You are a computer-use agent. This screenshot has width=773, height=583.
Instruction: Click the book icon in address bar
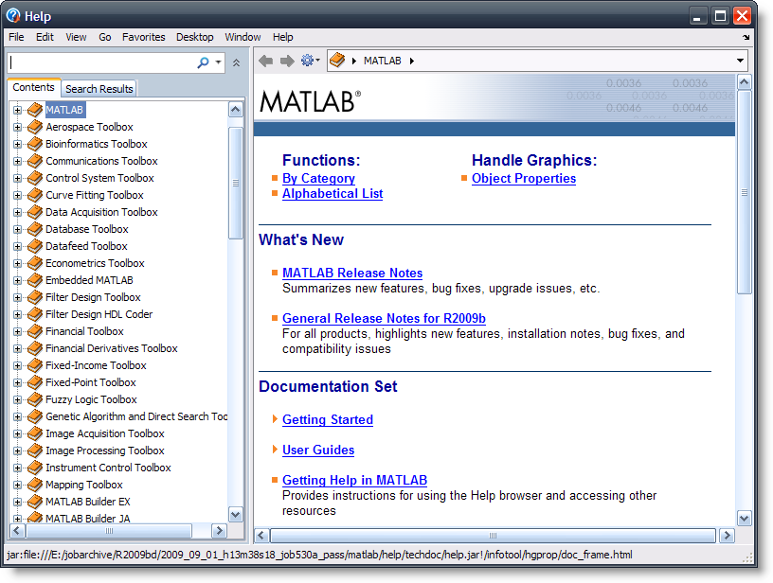(338, 61)
